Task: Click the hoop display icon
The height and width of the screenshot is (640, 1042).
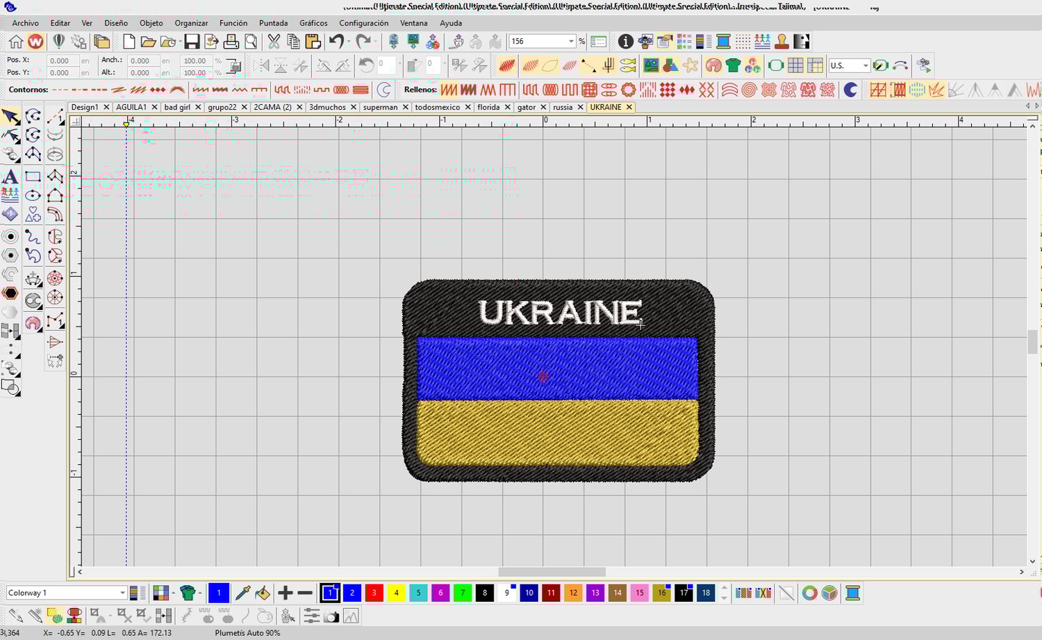Action: [x=776, y=66]
